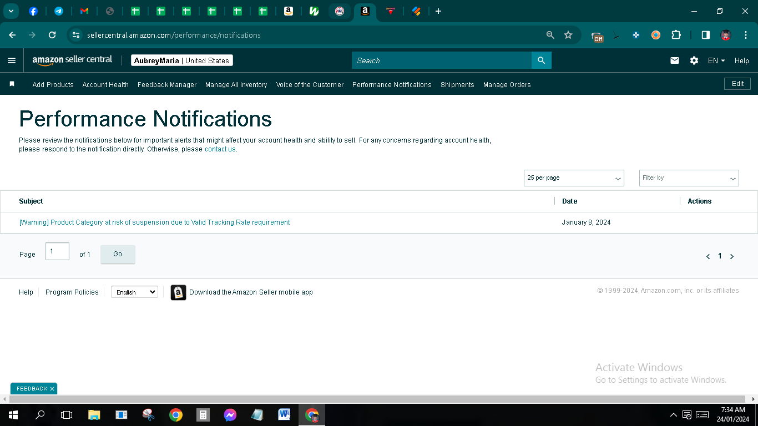The width and height of the screenshot is (758, 426).
Task: Open the Seller Central settings gear
Action: tap(694, 60)
